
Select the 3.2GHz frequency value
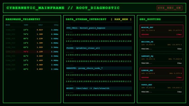[x=55, y=30]
